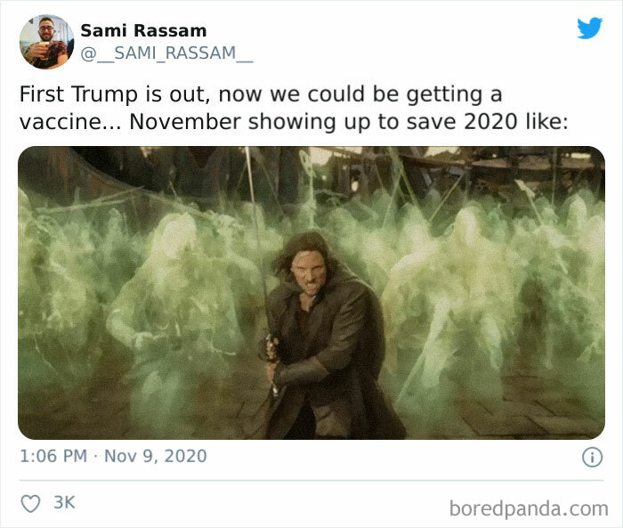This screenshot has height=528, width=623.
Task: Open the @__SAMI_RASSAM__ handle link
Action: (166, 53)
